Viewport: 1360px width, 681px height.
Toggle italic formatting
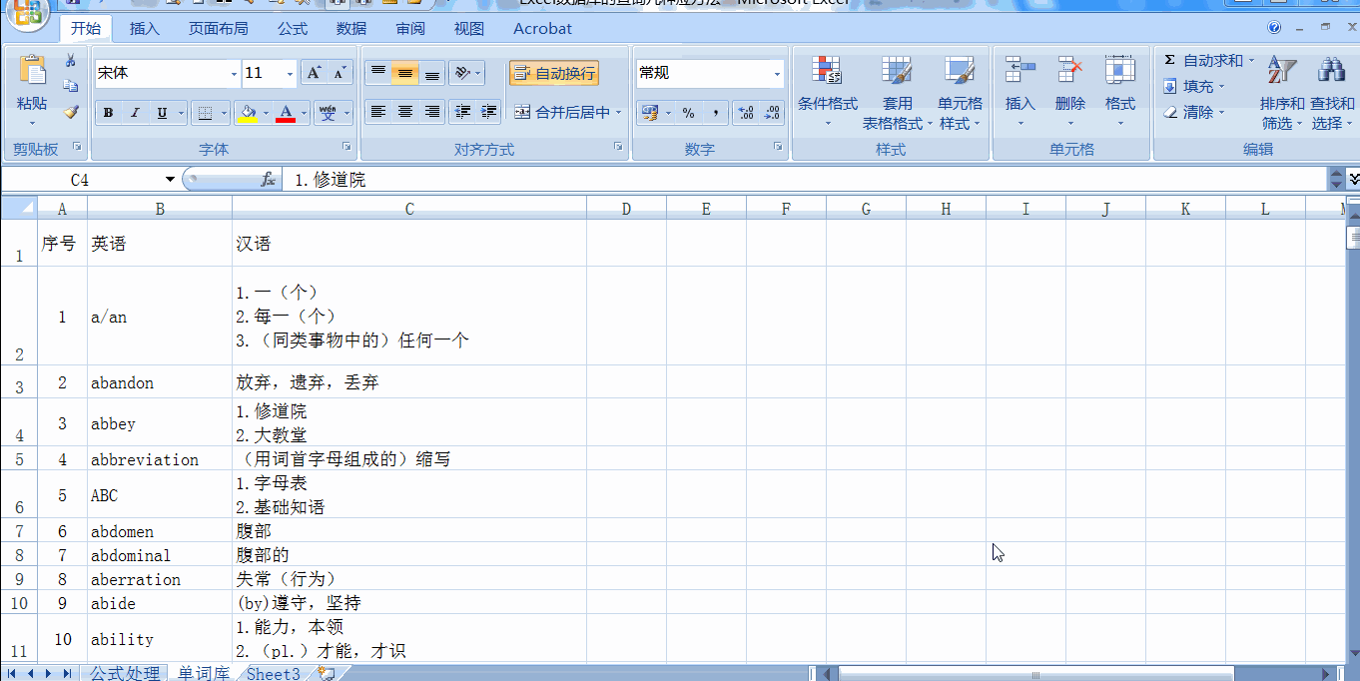click(135, 113)
